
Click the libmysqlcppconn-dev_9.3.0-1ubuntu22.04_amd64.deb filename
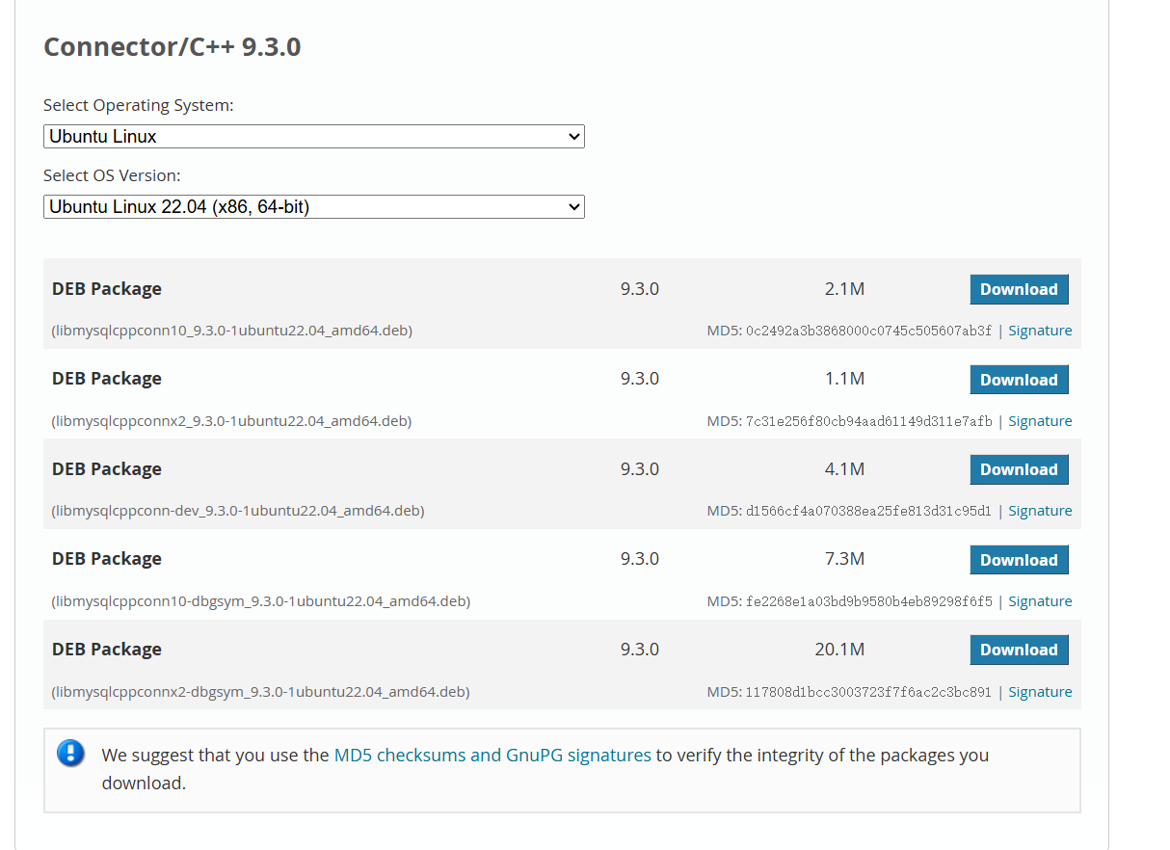tap(238, 511)
